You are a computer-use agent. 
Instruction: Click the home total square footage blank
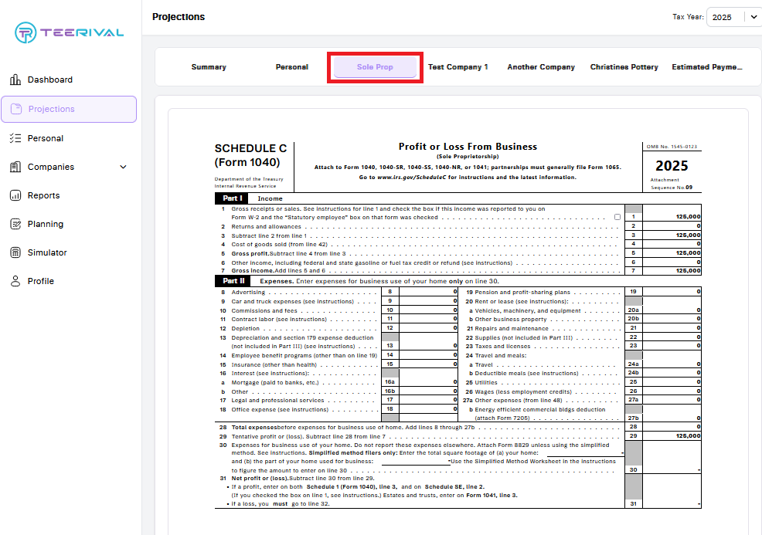585,453
